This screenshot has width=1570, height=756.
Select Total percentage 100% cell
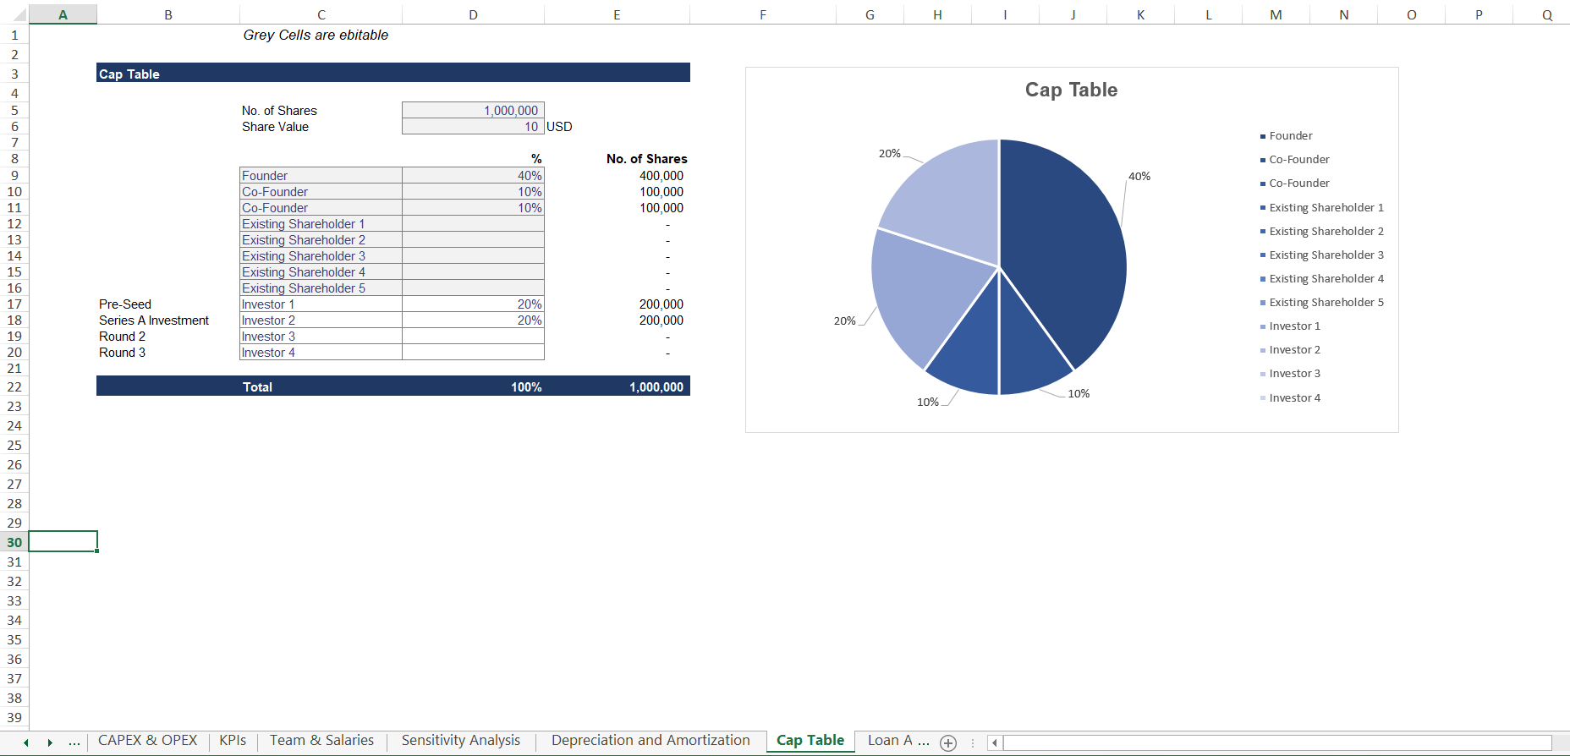click(526, 387)
